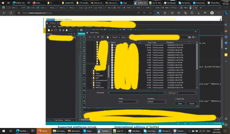
Task: Expand the Drivers folder in tree
Action: [x=91, y=83]
